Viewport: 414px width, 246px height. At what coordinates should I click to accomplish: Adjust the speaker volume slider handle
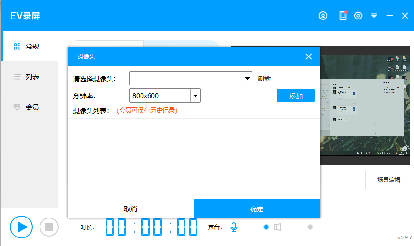click(310, 227)
